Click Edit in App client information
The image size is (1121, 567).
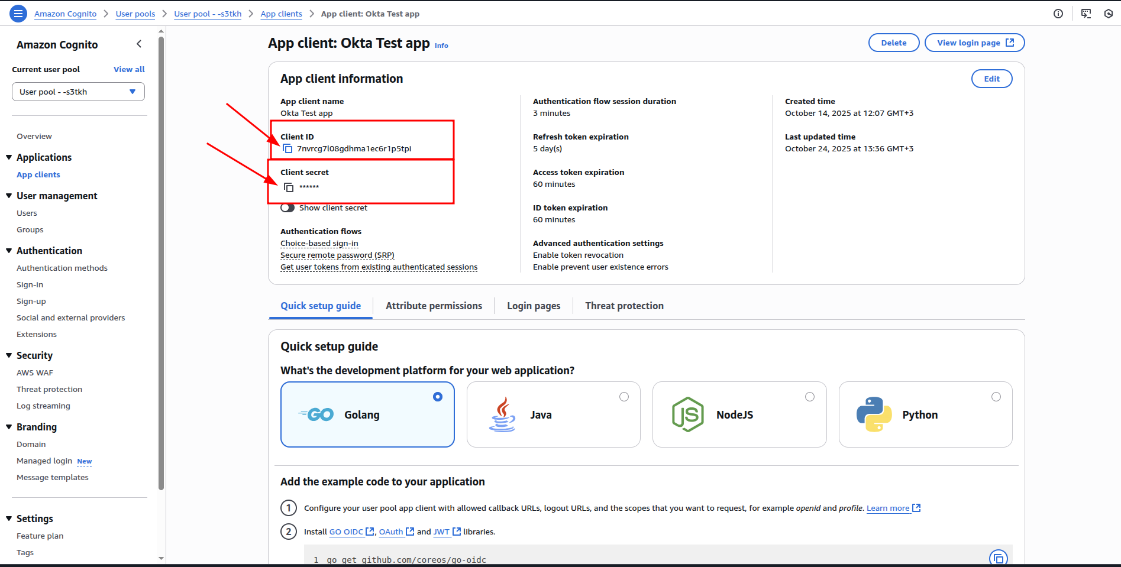992,79
